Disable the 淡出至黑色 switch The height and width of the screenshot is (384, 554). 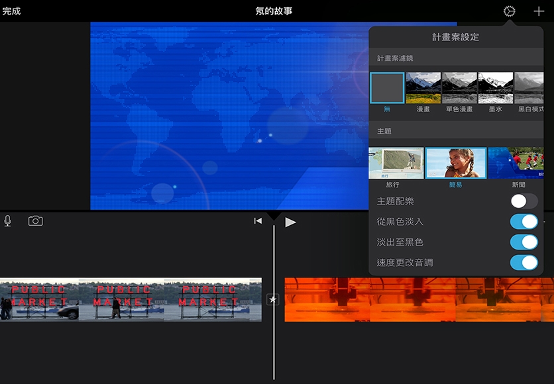[524, 242]
